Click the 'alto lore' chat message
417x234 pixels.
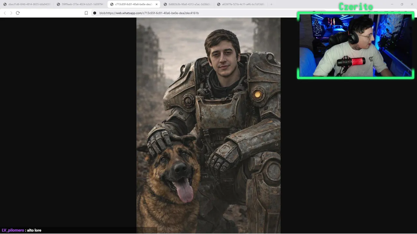[34, 230]
